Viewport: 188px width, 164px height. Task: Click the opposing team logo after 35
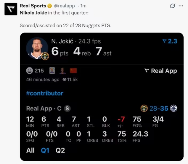click(174, 108)
